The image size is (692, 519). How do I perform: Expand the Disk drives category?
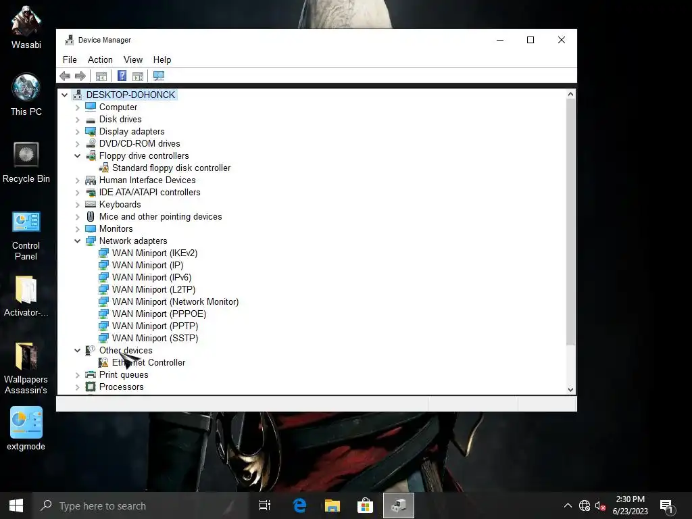click(x=77, y=120)
